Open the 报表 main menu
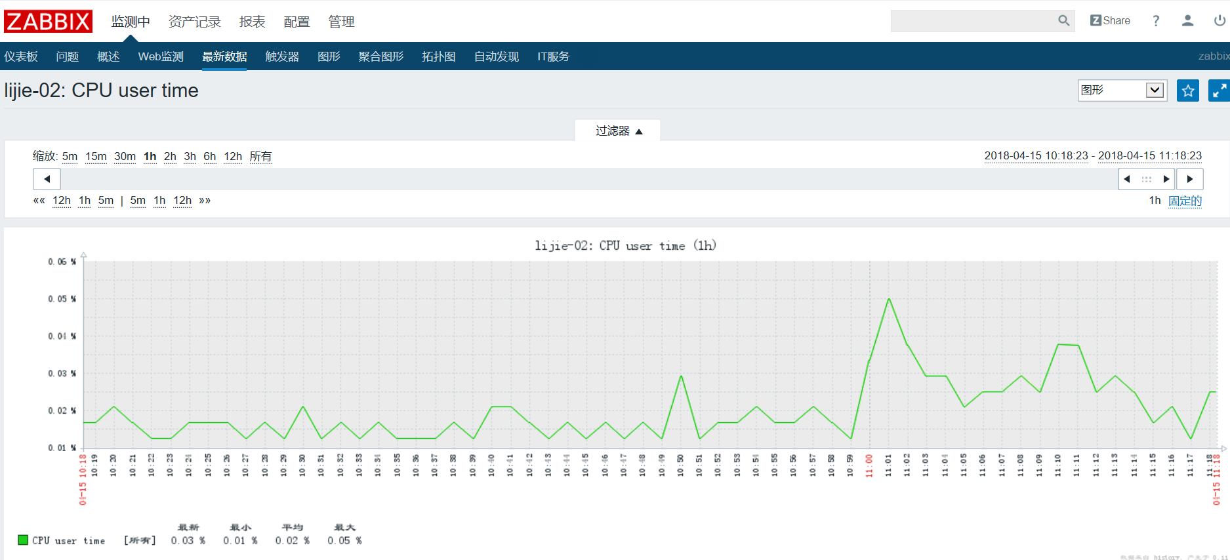The width and height of the screenshot is (1230, 560). point(253,22)
